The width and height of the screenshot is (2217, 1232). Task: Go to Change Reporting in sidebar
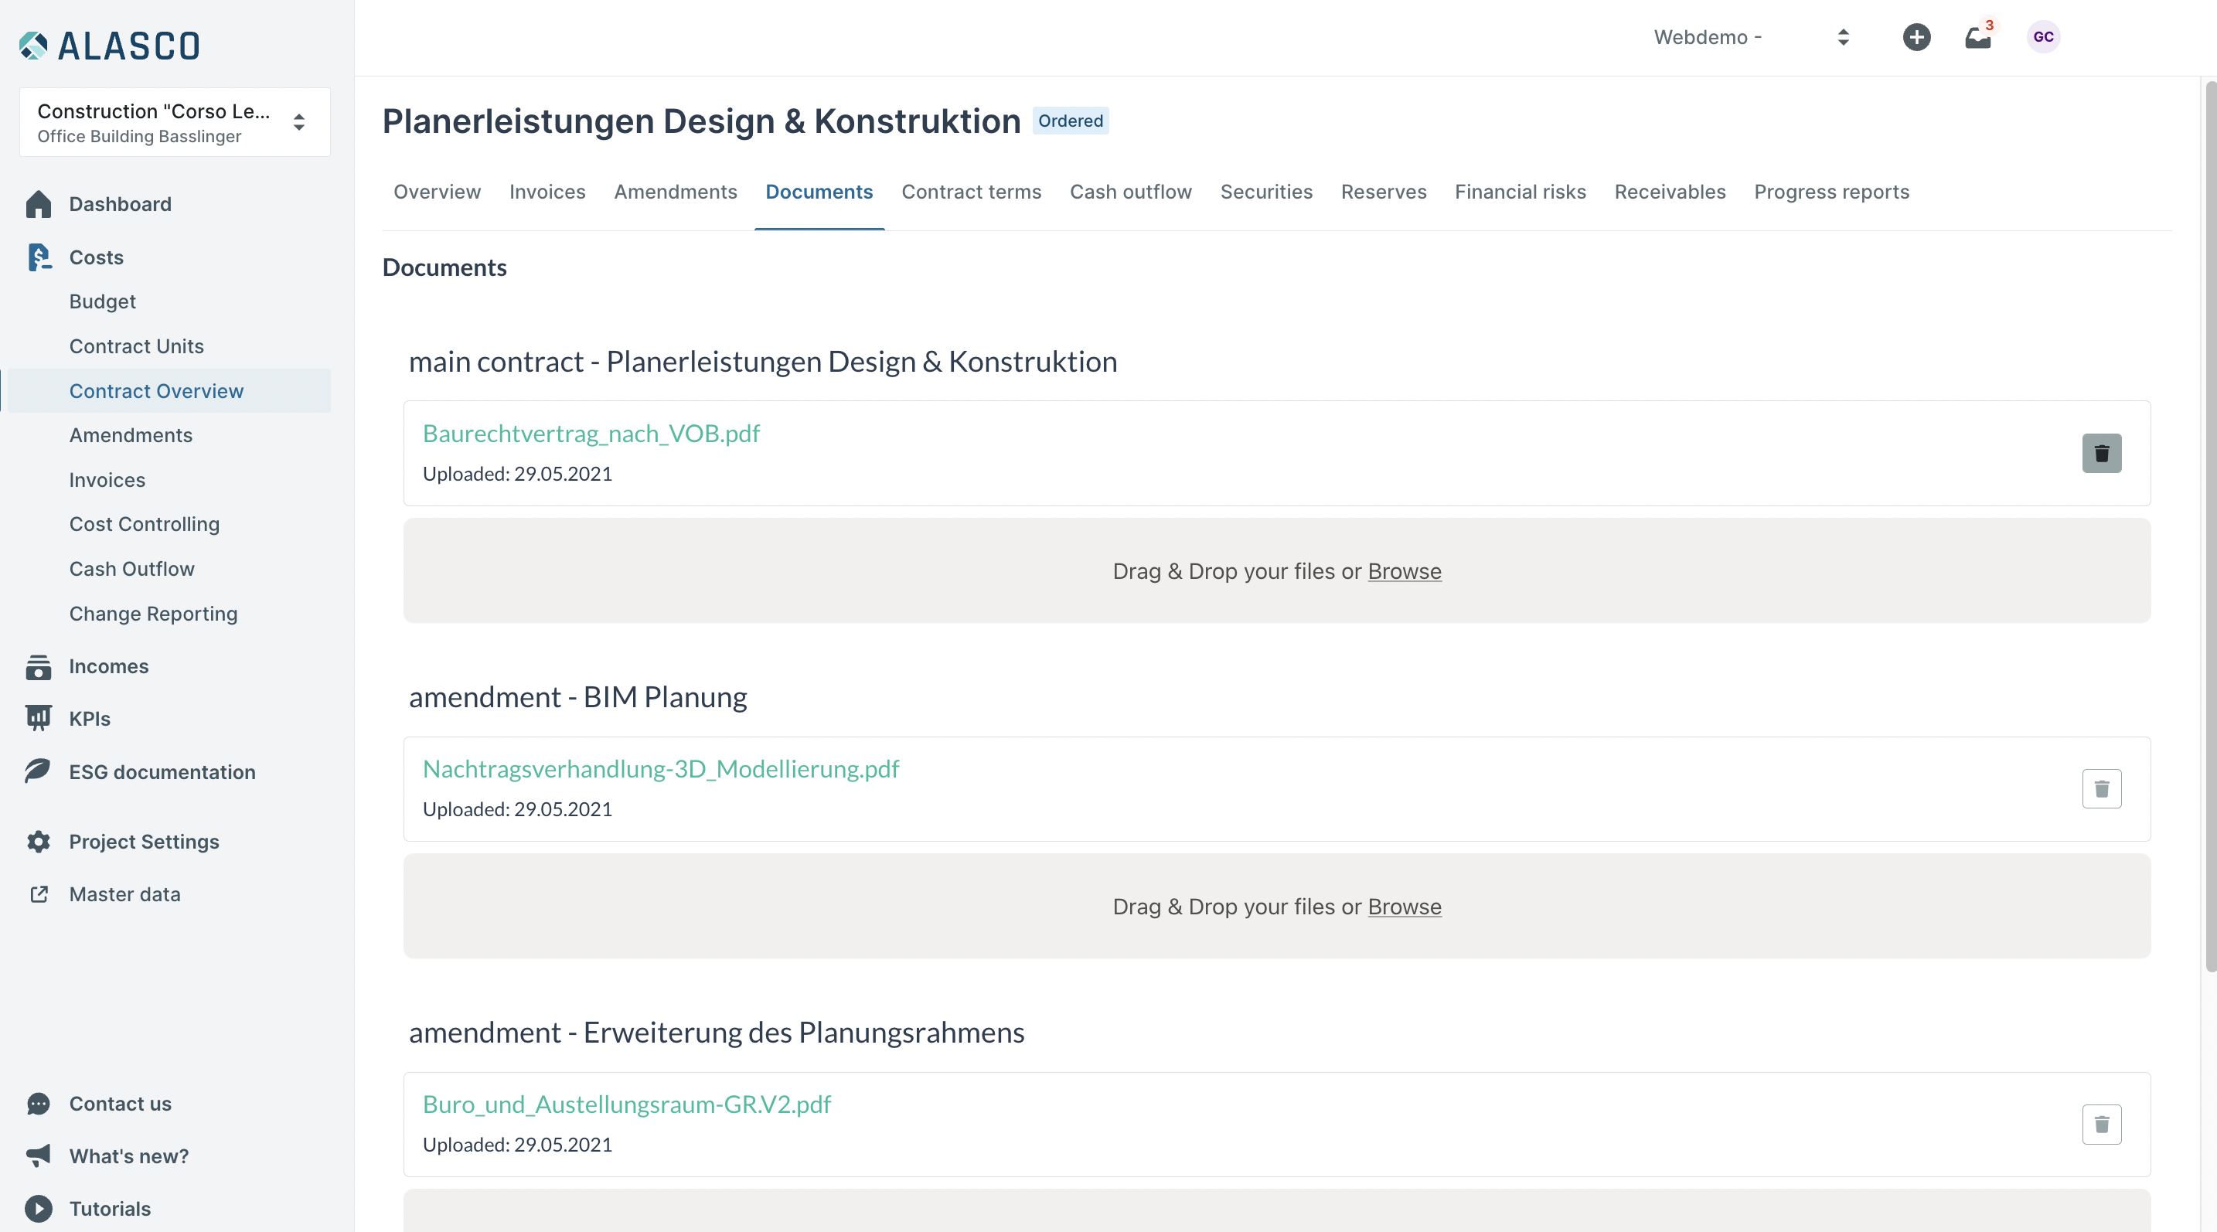coord(153,614)
